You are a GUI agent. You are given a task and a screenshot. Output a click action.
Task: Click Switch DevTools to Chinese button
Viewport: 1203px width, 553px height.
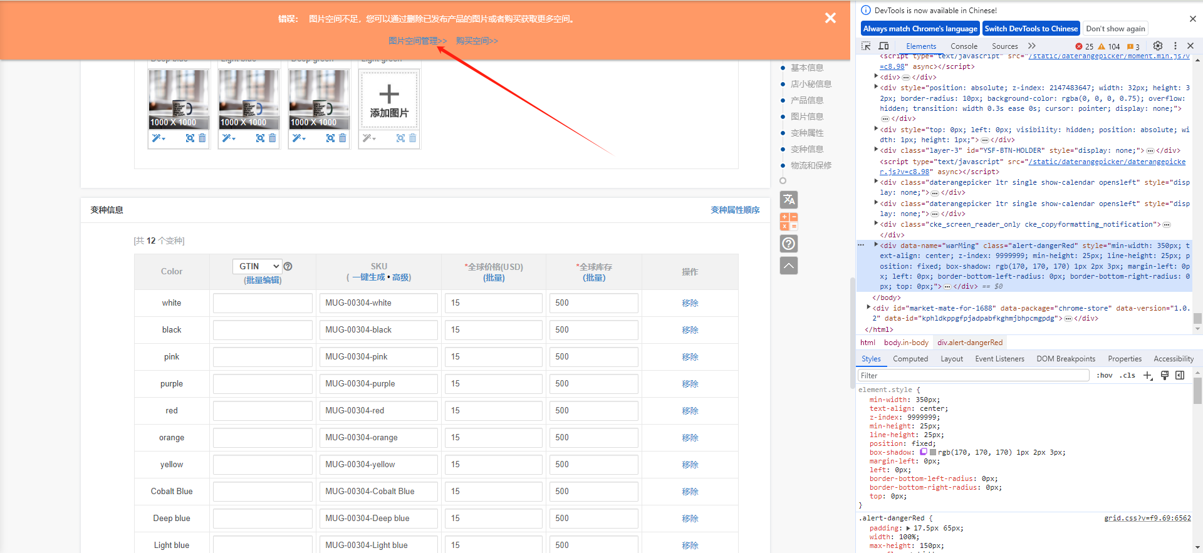pos(1031,28)
